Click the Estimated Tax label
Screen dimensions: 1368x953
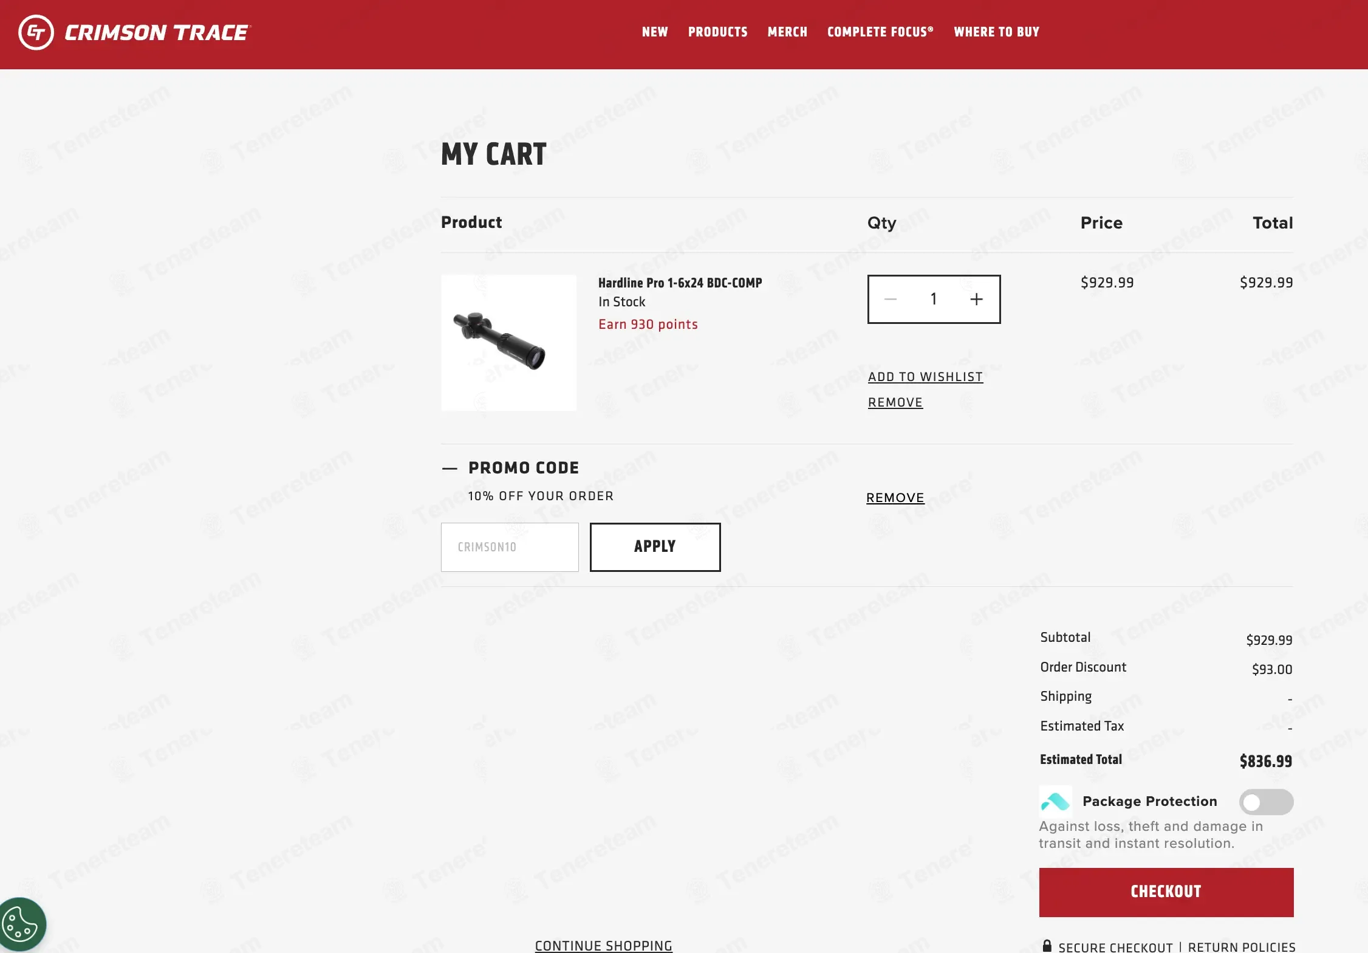click(1082, 726)
